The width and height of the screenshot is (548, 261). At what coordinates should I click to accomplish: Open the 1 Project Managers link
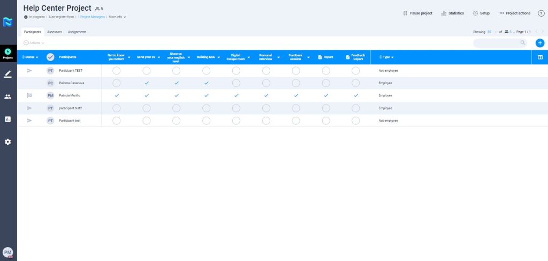[x=92, y=17]
